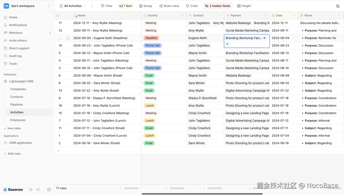Open Color decoration settings
This screenshot has height=195, width=344.
coord(192,6)
